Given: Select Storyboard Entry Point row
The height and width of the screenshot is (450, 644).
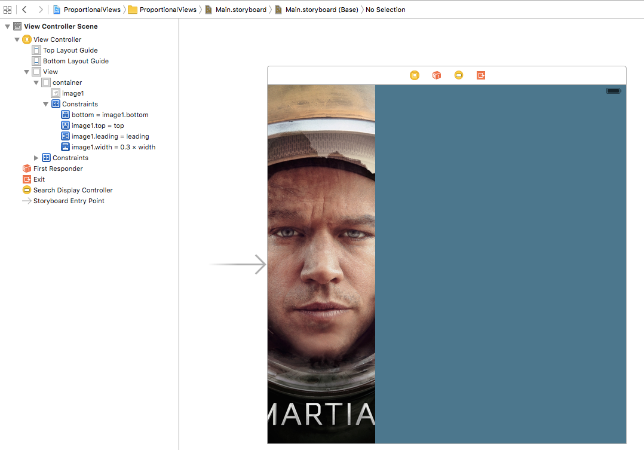Looking at the screenshot, I should point(90,201).
